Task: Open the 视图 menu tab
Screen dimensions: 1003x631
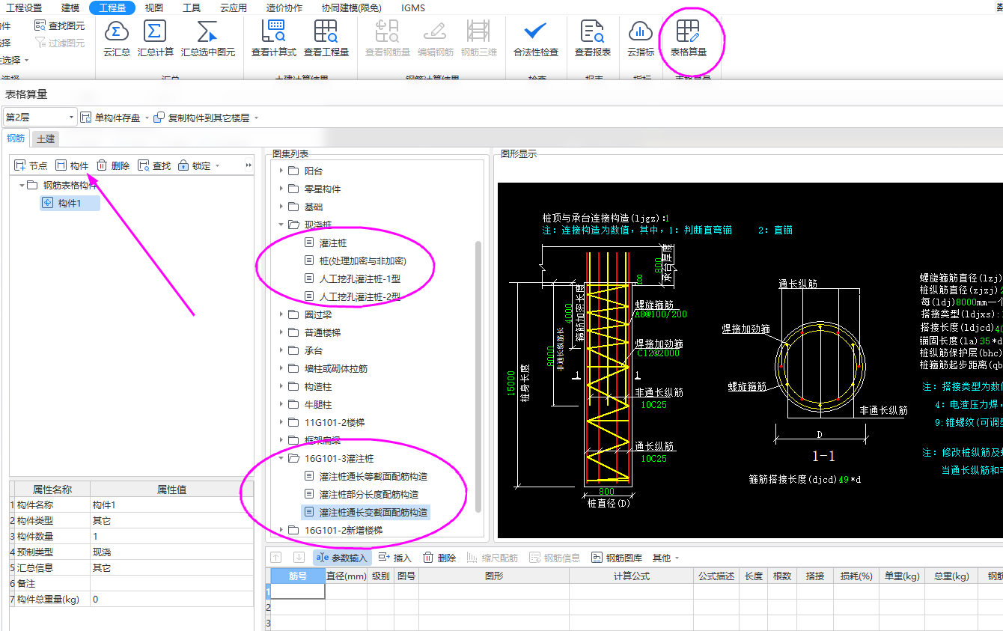Action: (x=154, y=7)
